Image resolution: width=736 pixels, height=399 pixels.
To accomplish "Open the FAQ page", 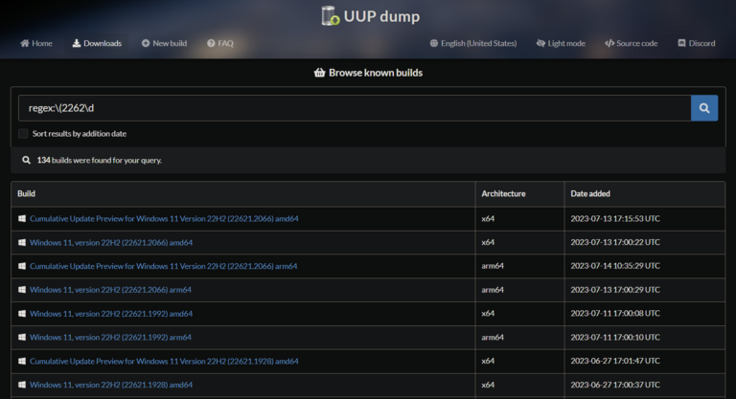I will coord(225,43).
